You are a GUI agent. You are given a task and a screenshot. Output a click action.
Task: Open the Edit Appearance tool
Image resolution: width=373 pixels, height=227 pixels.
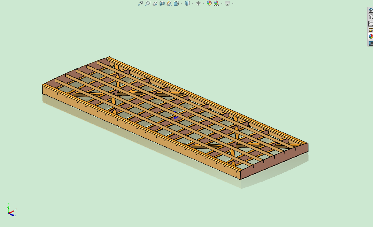[209, 3]
